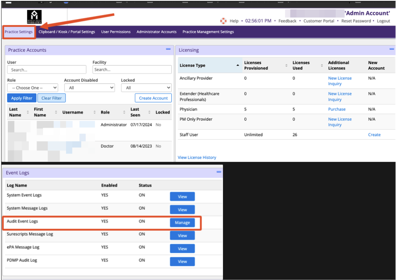View the Surescripts Message Log
This screenshot has width=396, height=280.
182,235
